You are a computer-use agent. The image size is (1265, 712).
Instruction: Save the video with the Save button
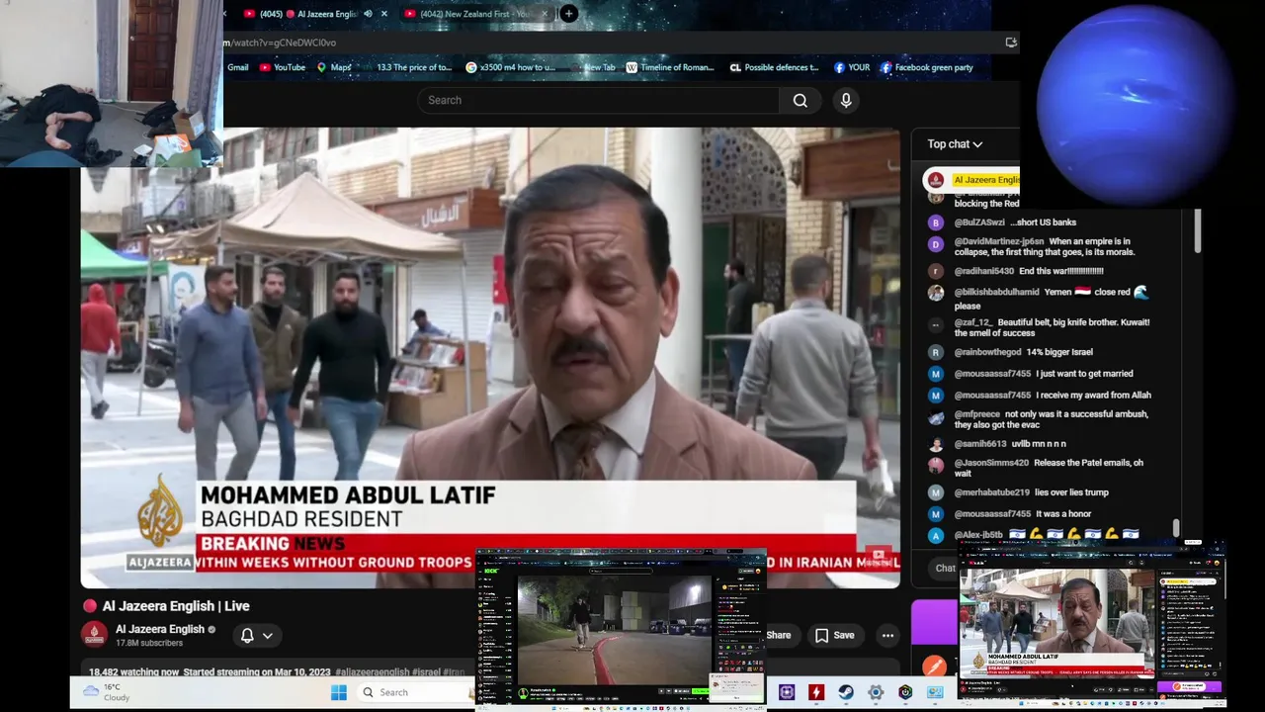834,635
